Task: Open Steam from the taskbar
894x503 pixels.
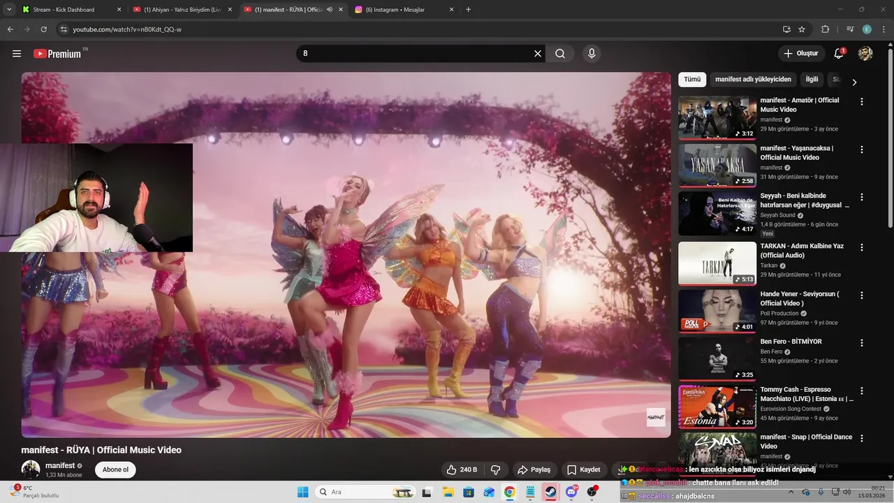Action: (551, 492)
